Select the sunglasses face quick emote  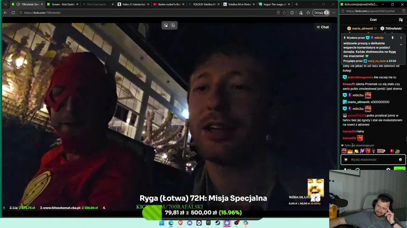pyautogui.click(x=374, y=151)
